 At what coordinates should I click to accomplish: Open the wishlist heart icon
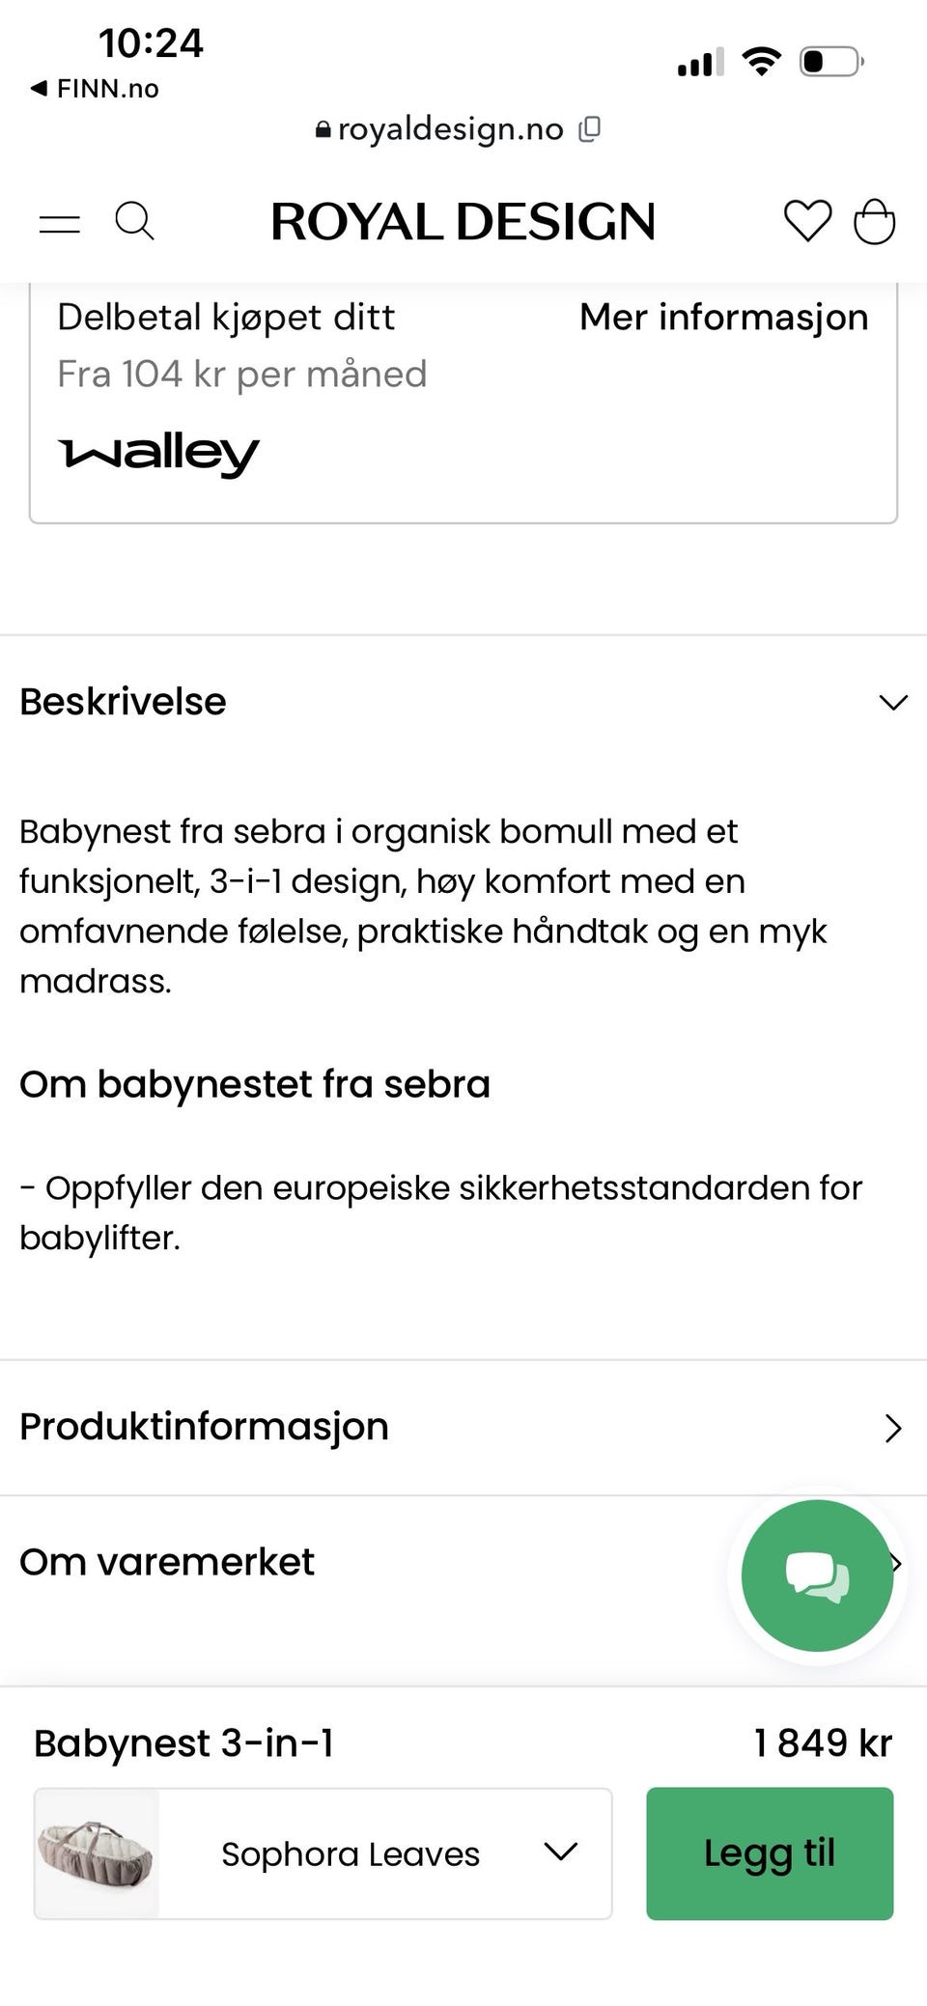(x=807, y=221)
